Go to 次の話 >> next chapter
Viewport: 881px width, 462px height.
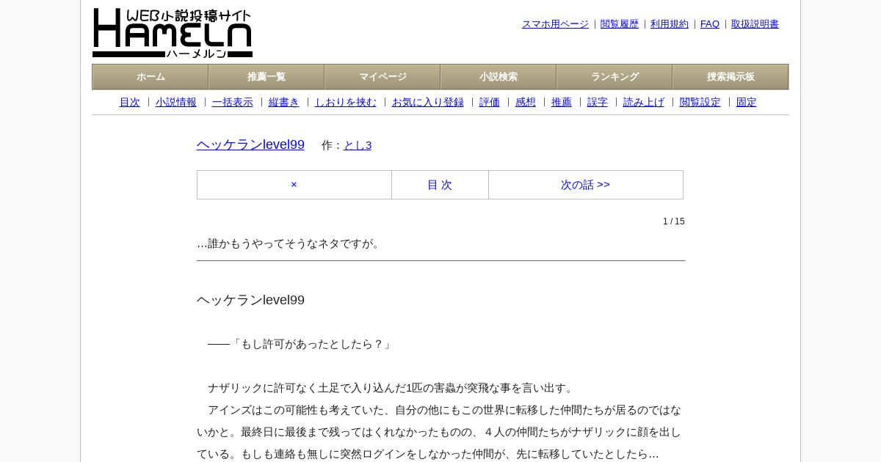coord(586,185)
